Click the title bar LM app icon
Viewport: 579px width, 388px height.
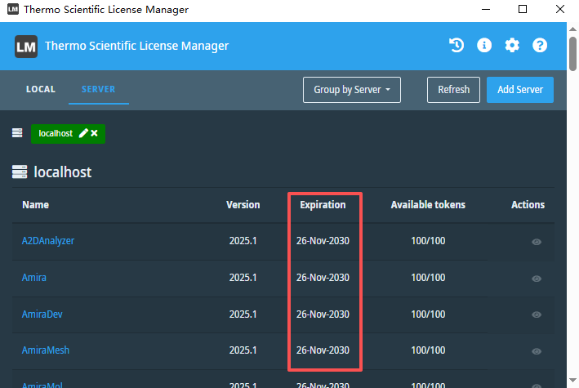(13, 9)
